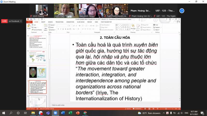
Task: Click Find in the Editing group
Action: (x=157, y=25)
